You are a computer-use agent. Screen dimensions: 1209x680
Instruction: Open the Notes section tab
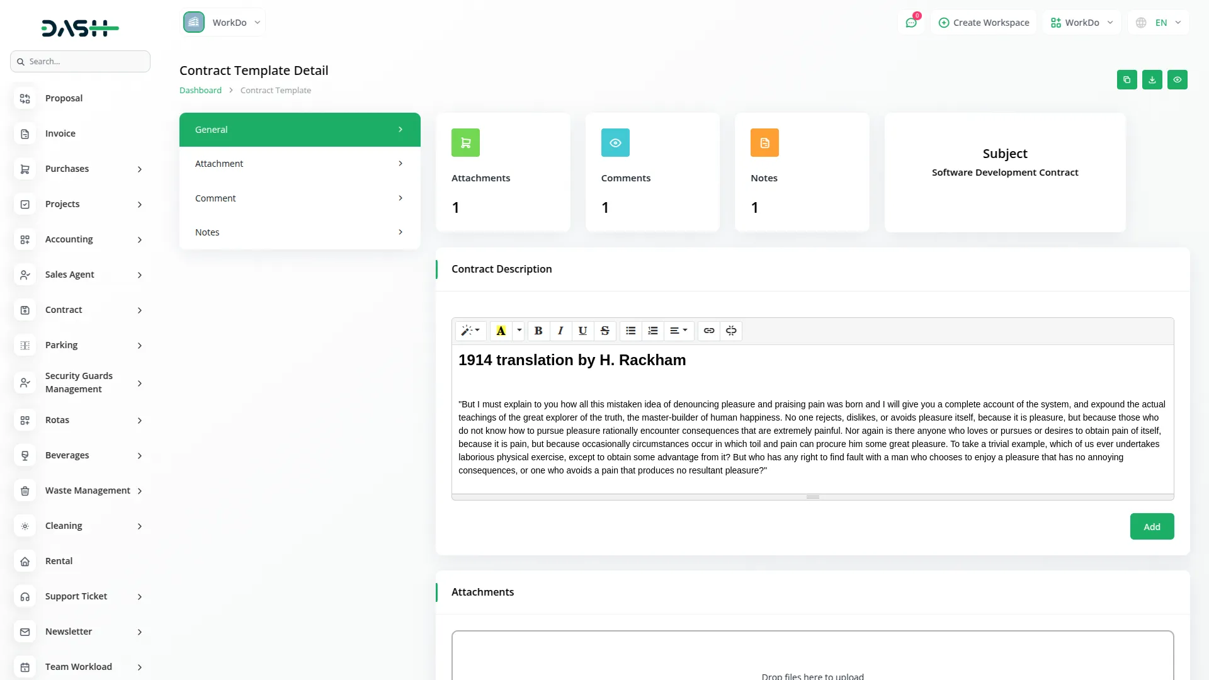299,232
